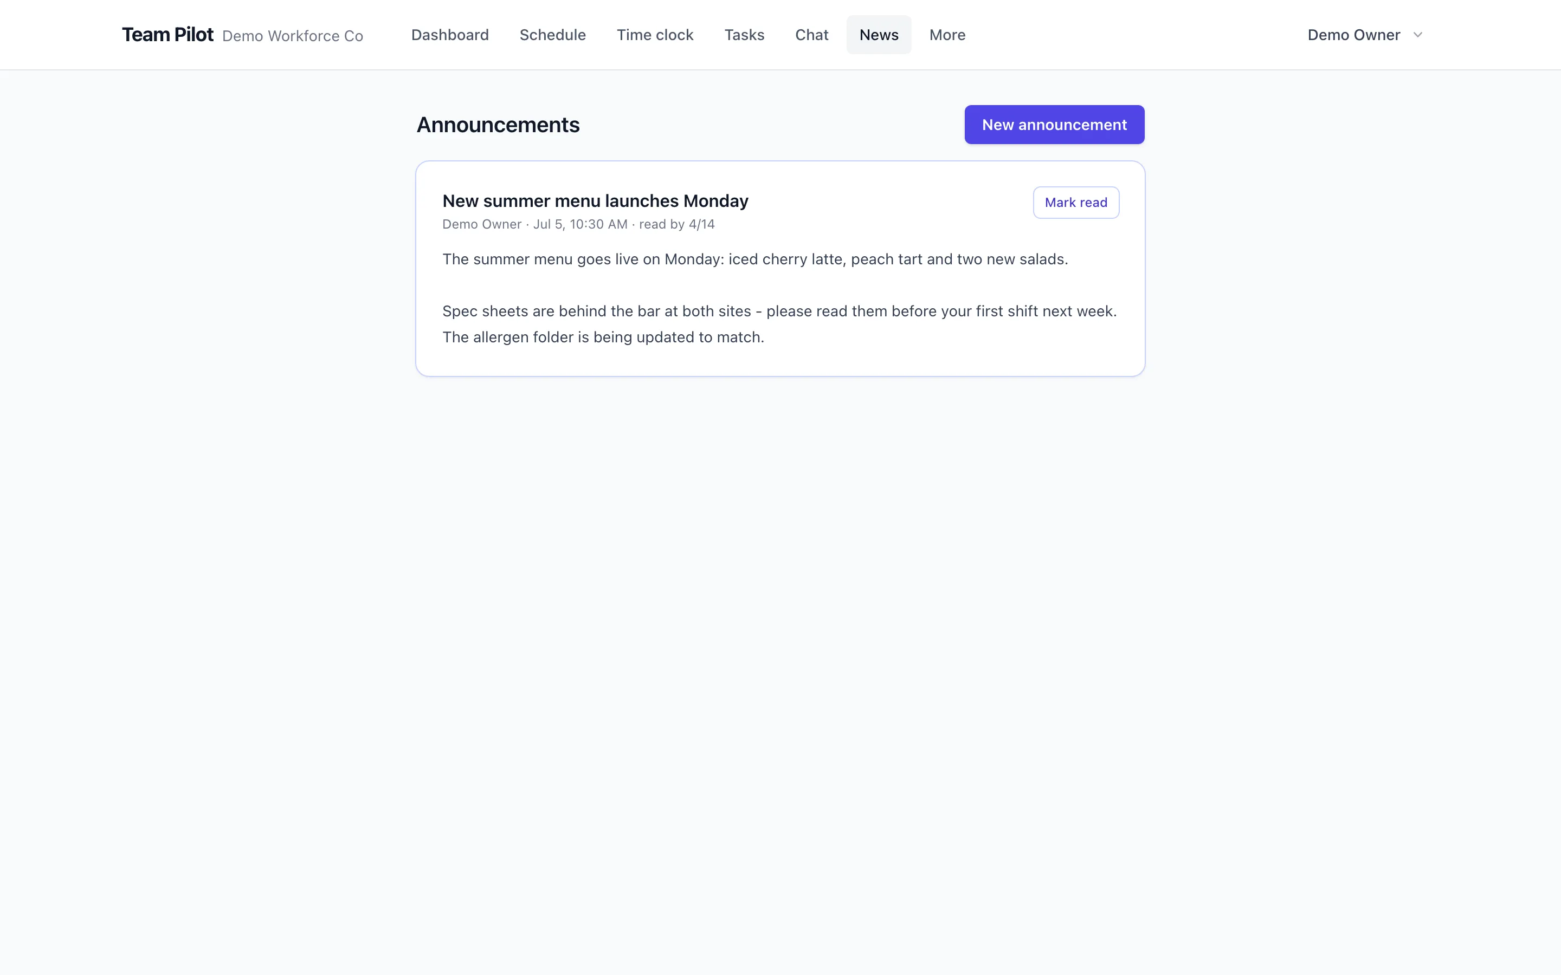Click the 'read by 4/14' read count
Viewport: 1561px width, 975px height.
point(676,224)
